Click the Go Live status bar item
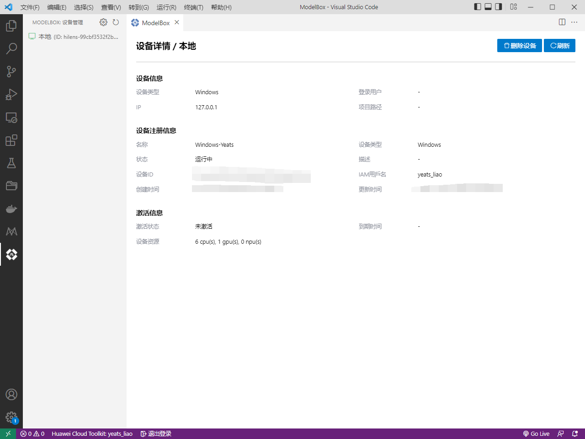Screen dimensions: 585x439 536,434
